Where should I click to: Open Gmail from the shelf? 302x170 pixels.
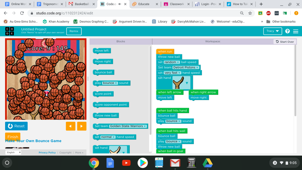click(175, 163)
